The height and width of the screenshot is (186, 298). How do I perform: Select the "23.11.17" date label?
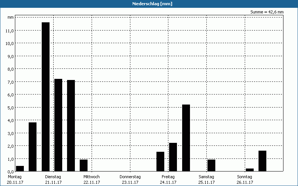130,182
